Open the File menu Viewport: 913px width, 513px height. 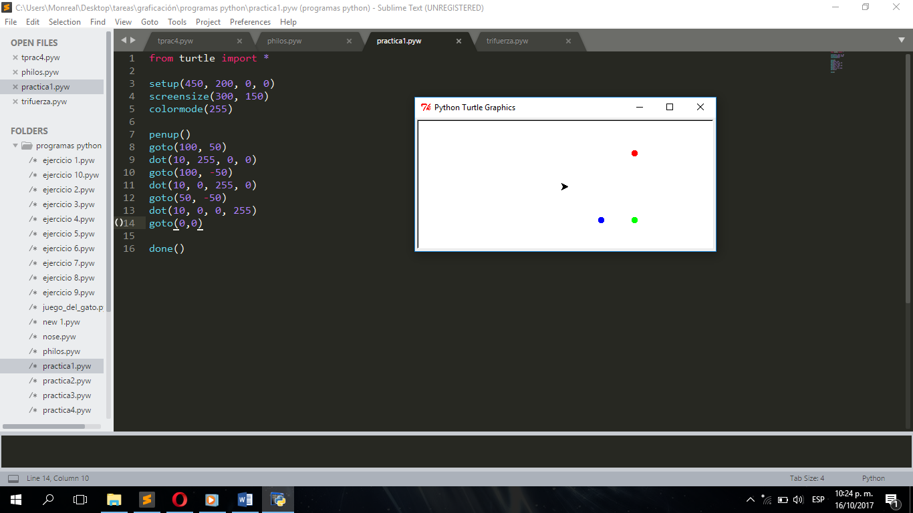pos(11,22)
